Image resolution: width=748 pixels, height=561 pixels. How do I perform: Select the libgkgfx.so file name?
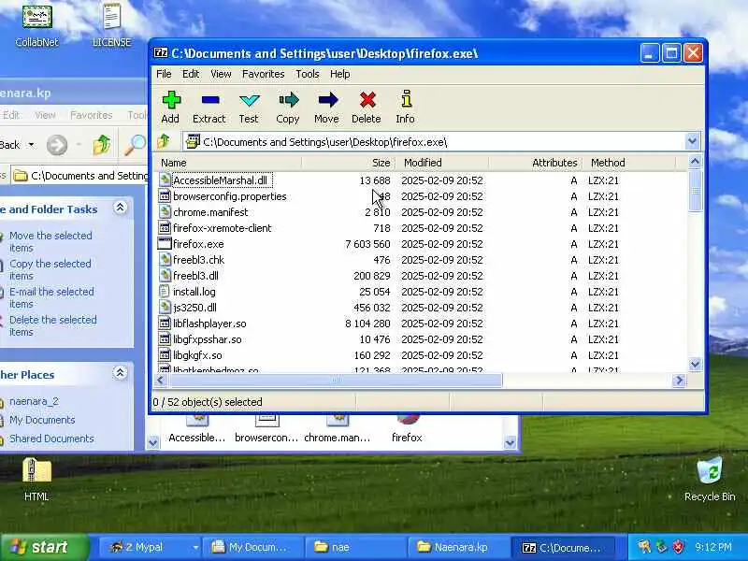click(x=197, y=355)
